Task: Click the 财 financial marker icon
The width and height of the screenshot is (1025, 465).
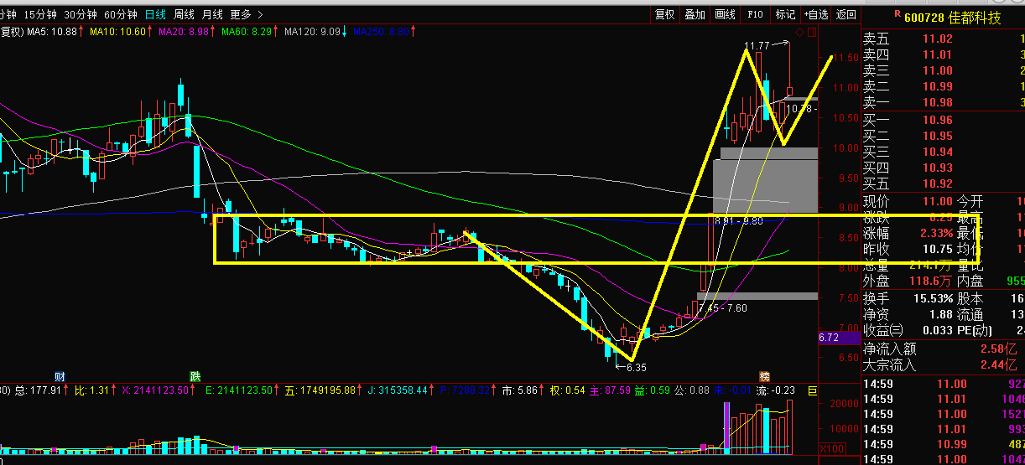Action: tap(60, 375)
